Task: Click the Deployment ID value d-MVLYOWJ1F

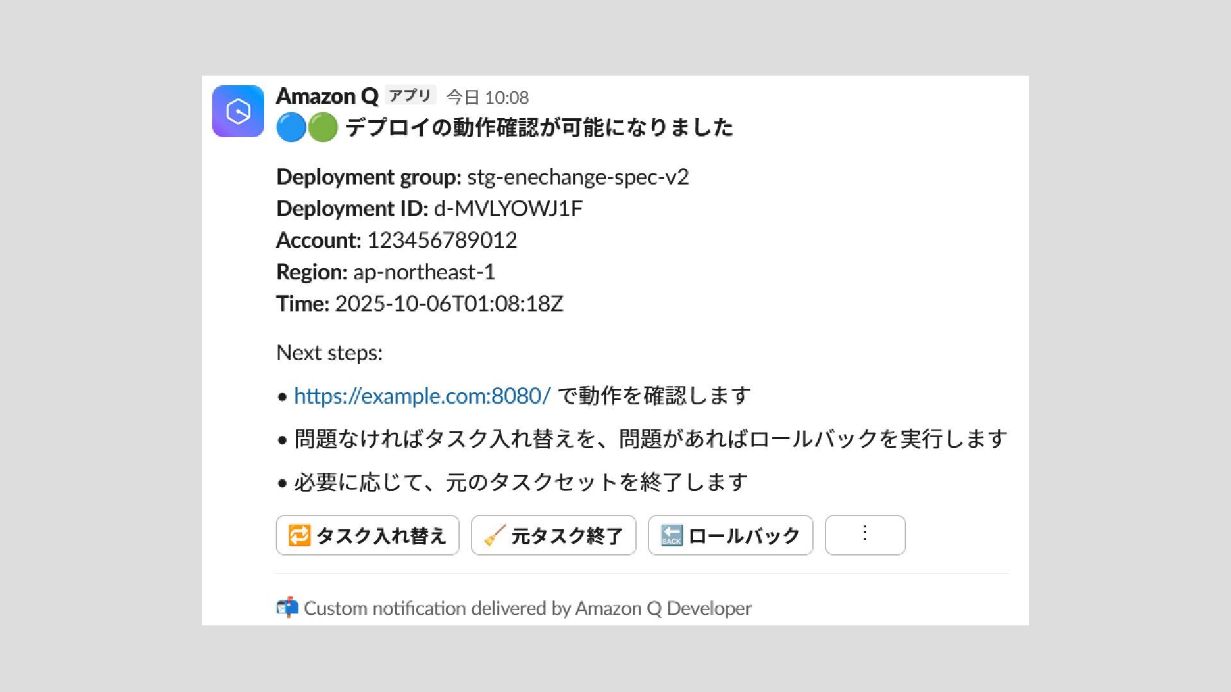Action: point(508,209)
